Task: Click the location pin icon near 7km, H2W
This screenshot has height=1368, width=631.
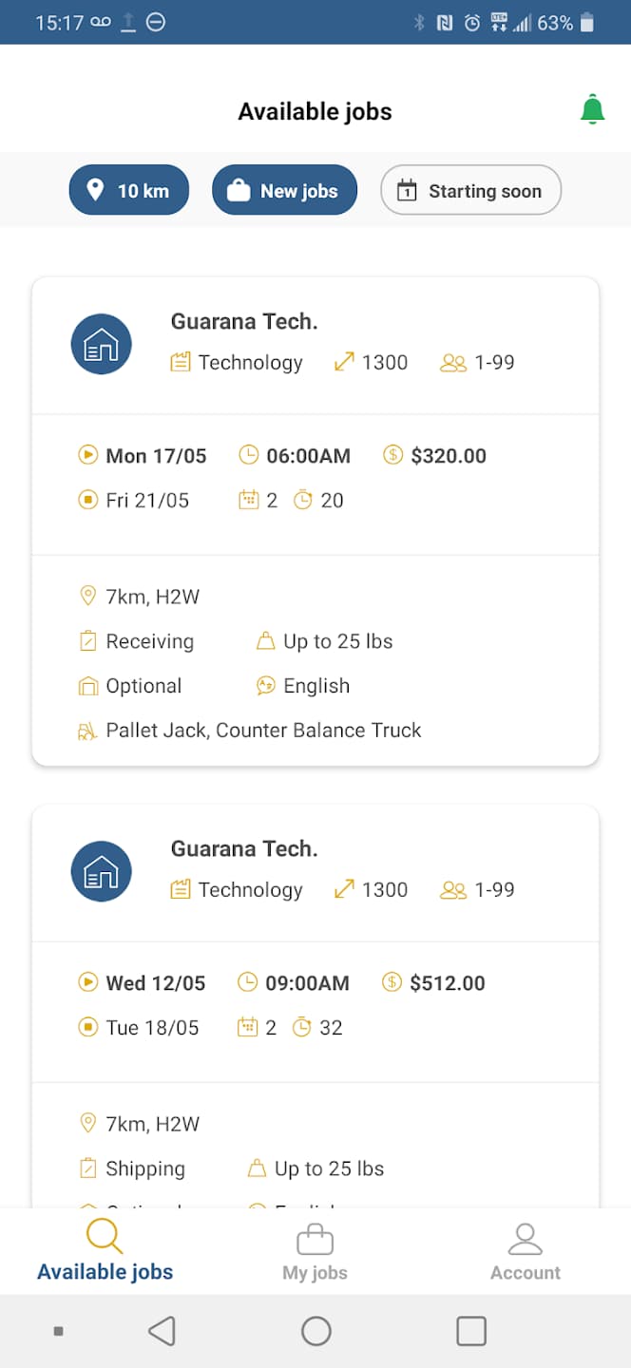Action: [x=87, y=596]
